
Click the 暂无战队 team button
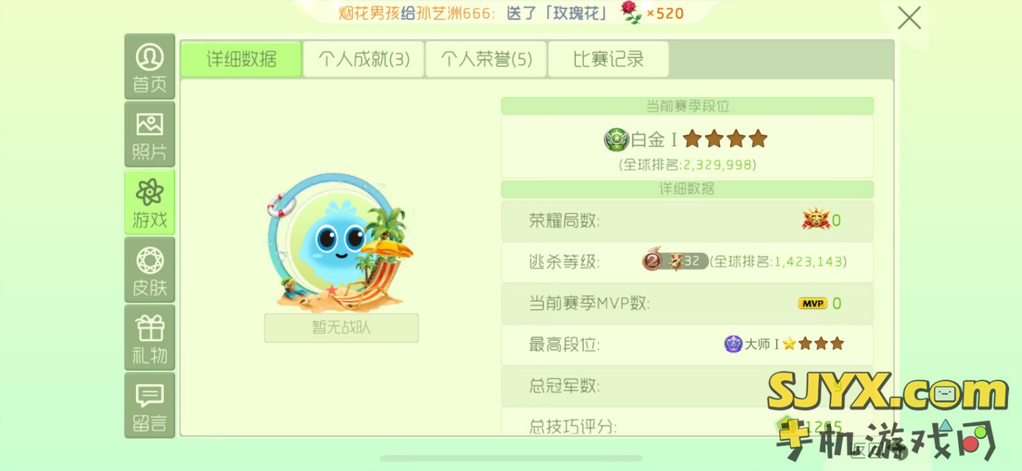342,328
